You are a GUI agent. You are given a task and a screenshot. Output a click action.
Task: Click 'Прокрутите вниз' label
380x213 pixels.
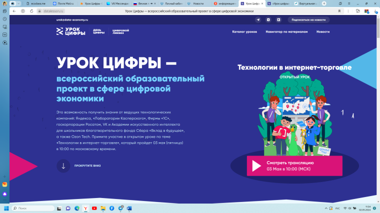click(x=87, y=166)
